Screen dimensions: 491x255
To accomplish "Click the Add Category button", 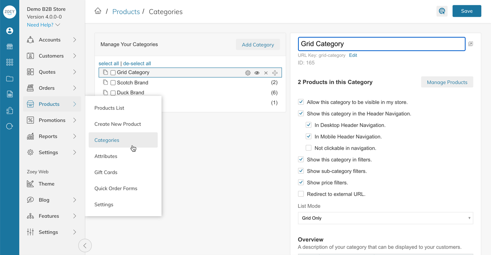I will point(258,45).
